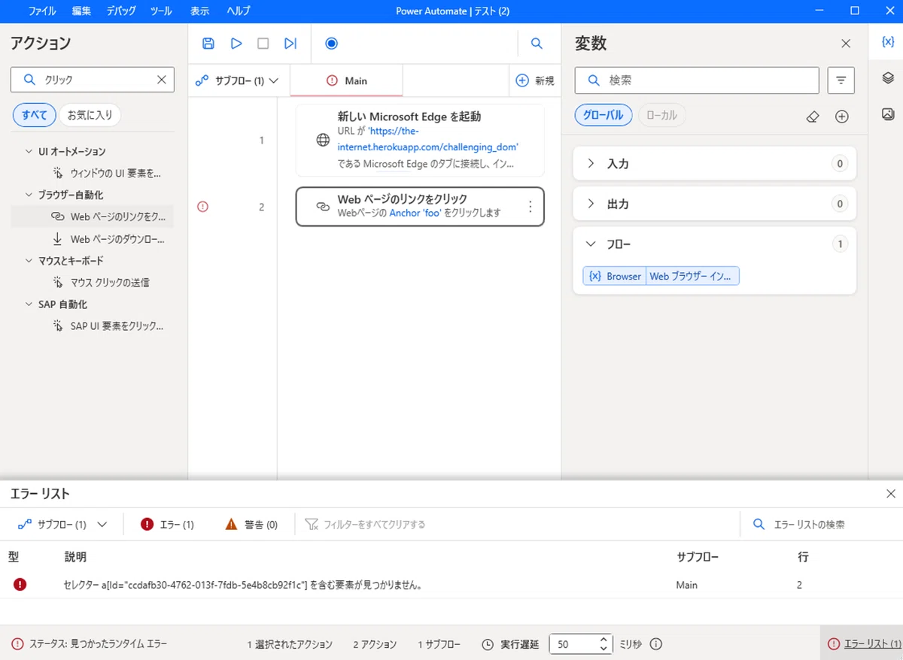
Task: Click 新規 to add subflow
Action: click(x=535, y=80)
